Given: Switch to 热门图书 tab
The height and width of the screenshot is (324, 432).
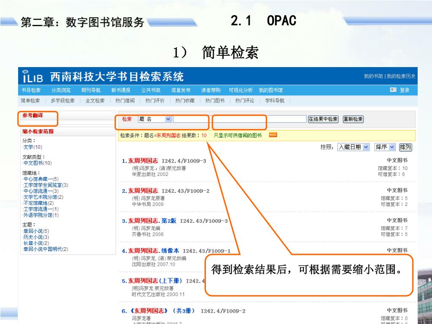Looking at the screenshot, I should (215, 100).
